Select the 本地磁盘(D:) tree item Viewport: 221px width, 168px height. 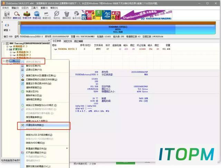23,52
